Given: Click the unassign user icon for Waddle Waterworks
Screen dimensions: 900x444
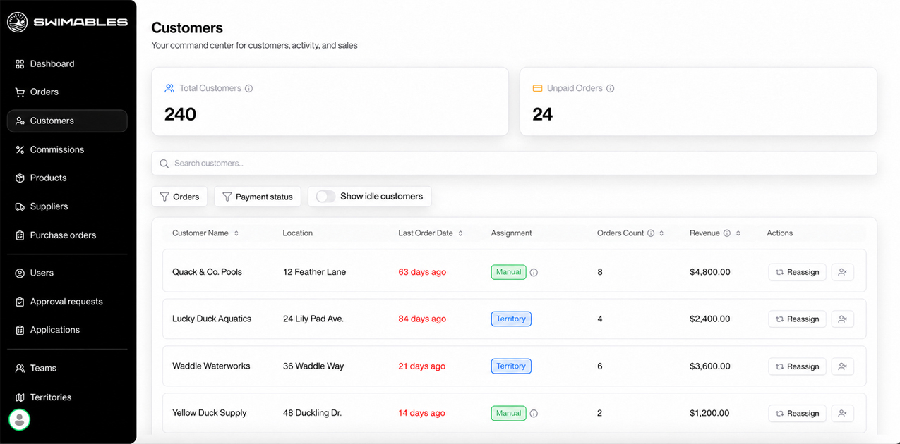Looking at the screenshot, I should coord(842,366).
